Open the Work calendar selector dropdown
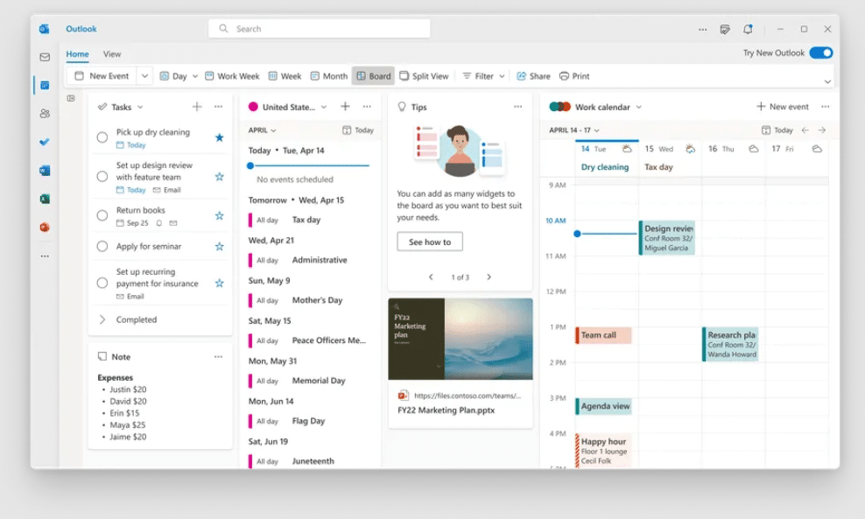This screenshot has width=865, height=519. pyautogui.click(x=639, y=107)
